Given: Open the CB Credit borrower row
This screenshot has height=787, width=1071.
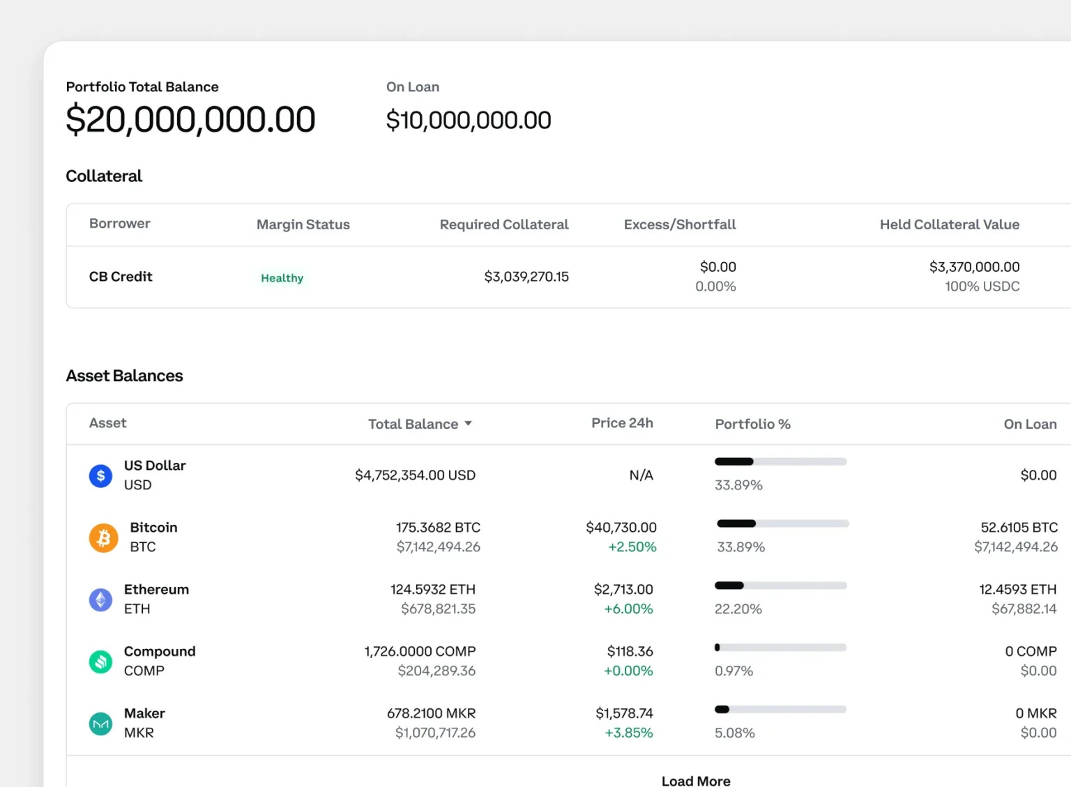Looking at the screenshot, I should tap(121, 277).
